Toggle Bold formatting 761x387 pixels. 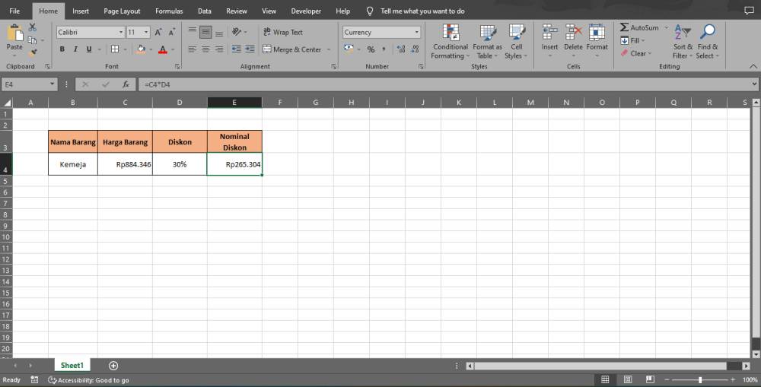[62, 49]
